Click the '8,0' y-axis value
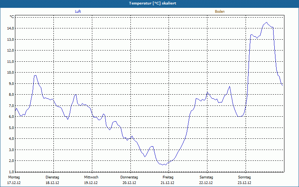The image size is (299, 187). click(x=11, y=95)
